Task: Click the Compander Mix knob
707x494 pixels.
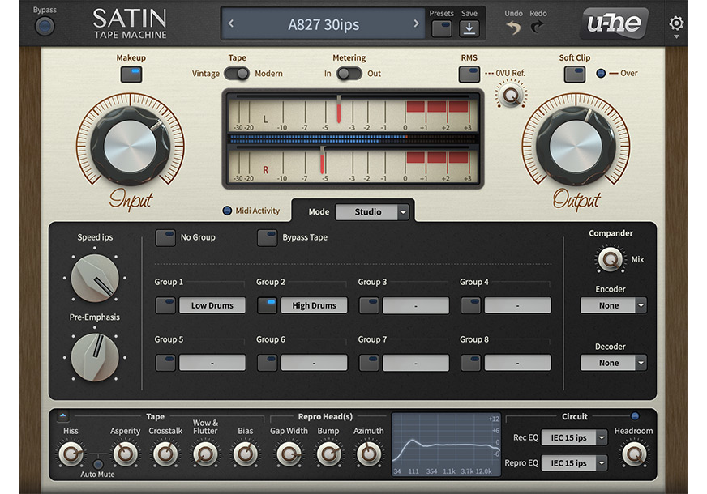Action: [x=610, y=259]
